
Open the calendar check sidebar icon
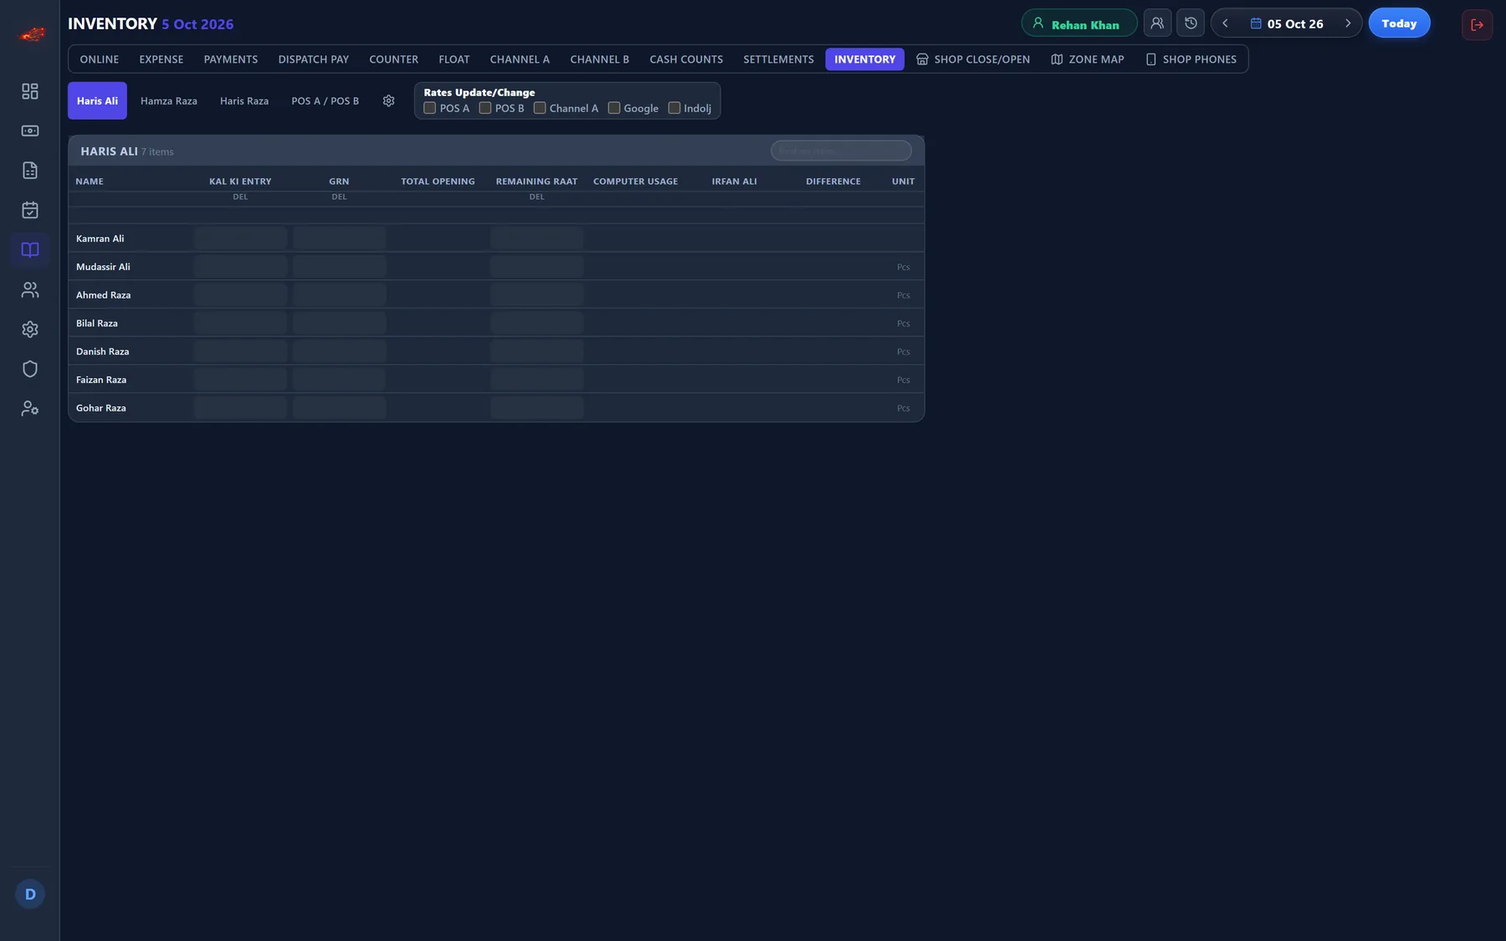pyautogui.click(x=30, y=210)
